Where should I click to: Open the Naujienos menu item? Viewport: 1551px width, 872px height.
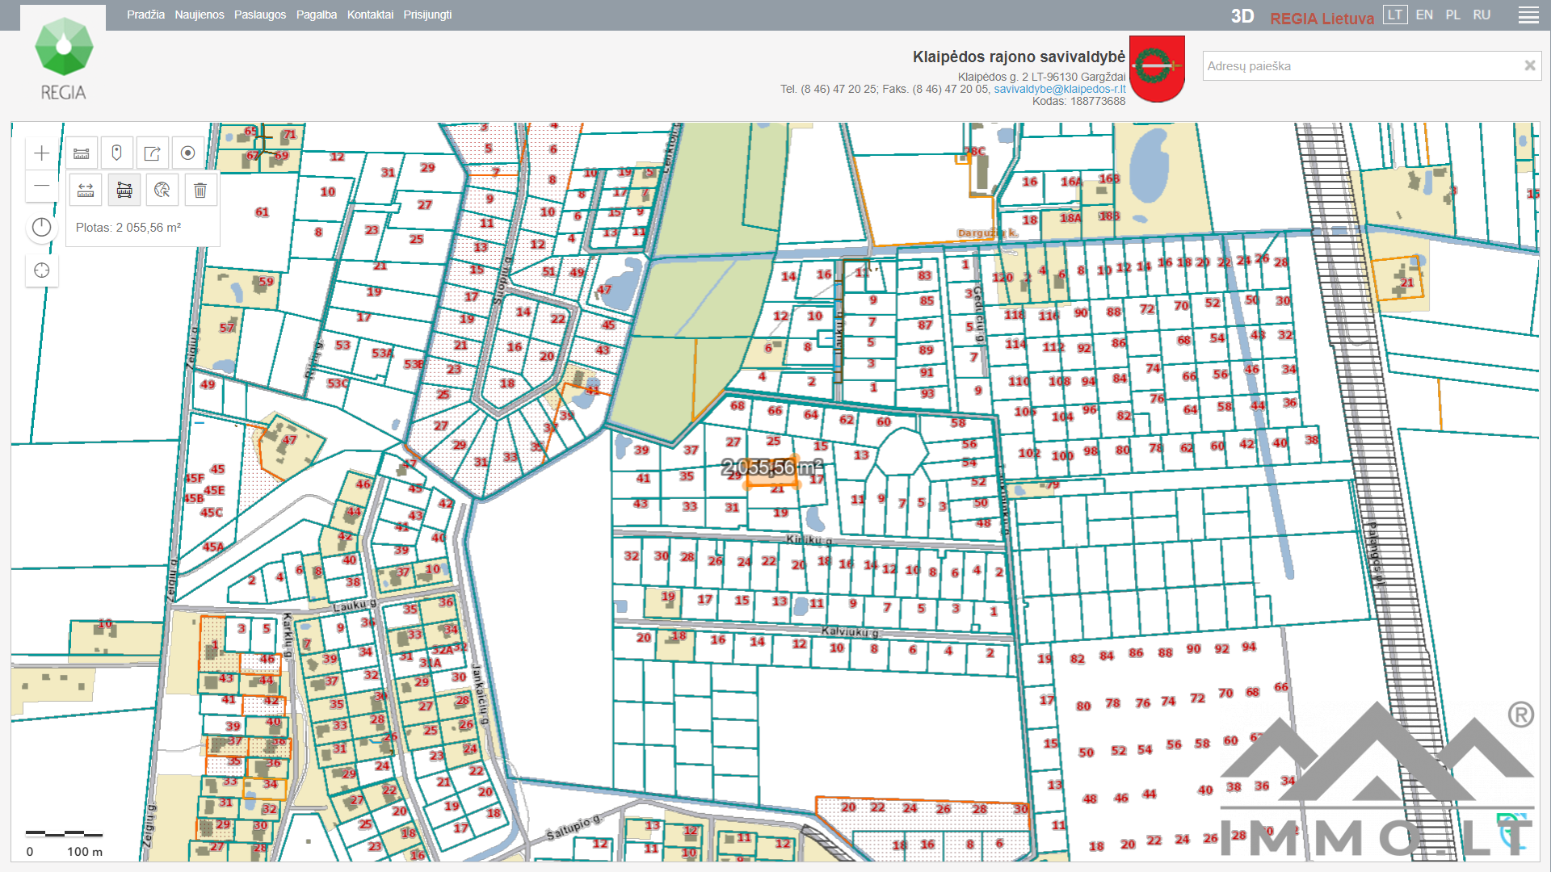pyautogui.click(x=200, y=15)
